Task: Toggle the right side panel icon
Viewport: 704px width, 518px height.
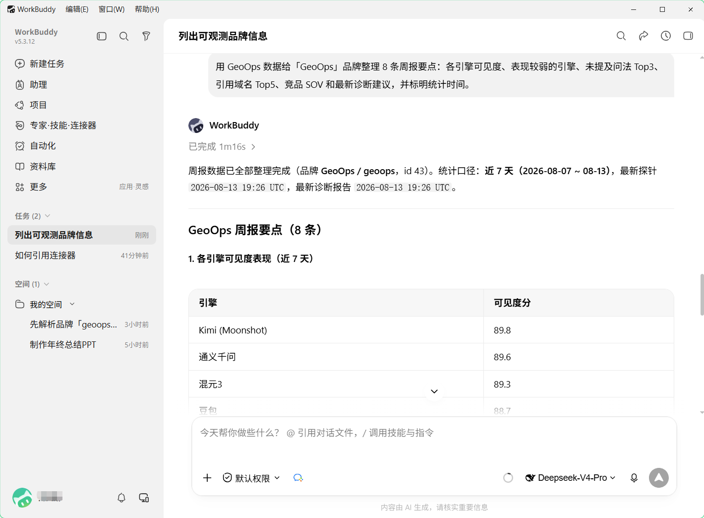Action: pyautogui.click(x=688, y=36)
